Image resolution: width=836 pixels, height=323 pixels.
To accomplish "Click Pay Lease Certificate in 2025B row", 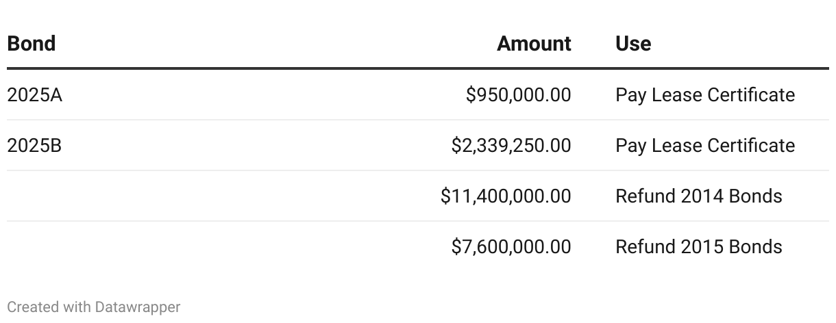I will [705, 146].
